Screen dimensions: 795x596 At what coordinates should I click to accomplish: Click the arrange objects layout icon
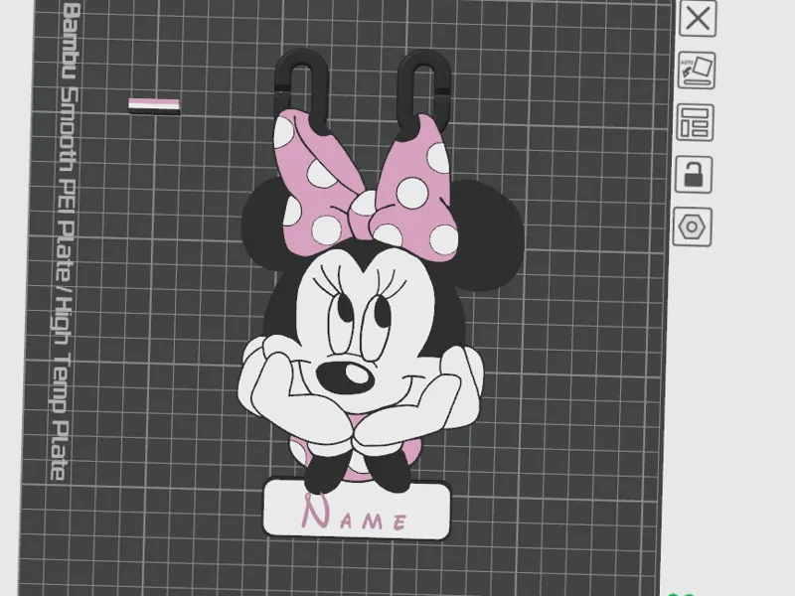pyautogui.click(x=695, y=122)
